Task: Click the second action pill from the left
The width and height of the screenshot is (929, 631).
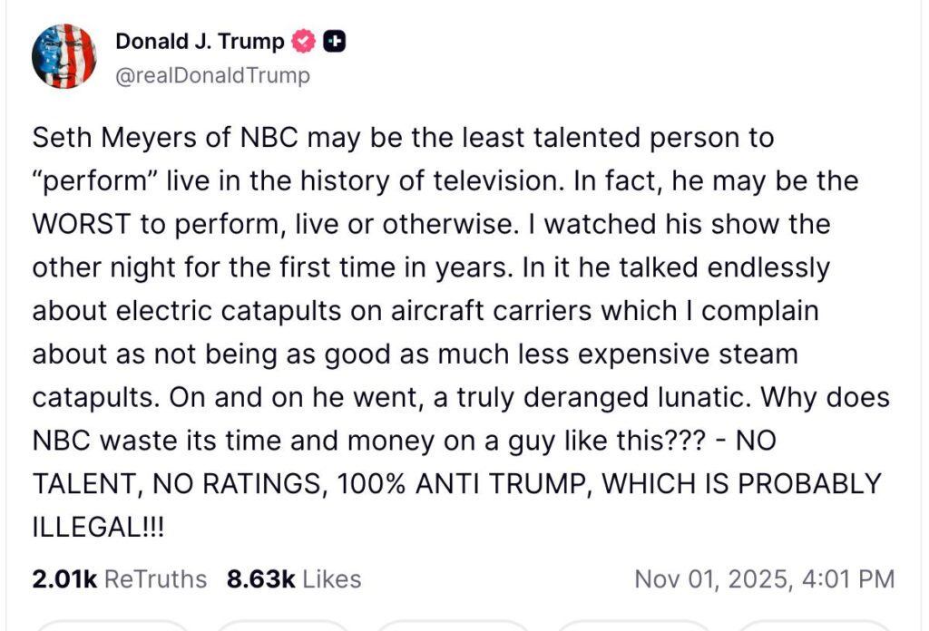Action: click(x=282, y=625)
